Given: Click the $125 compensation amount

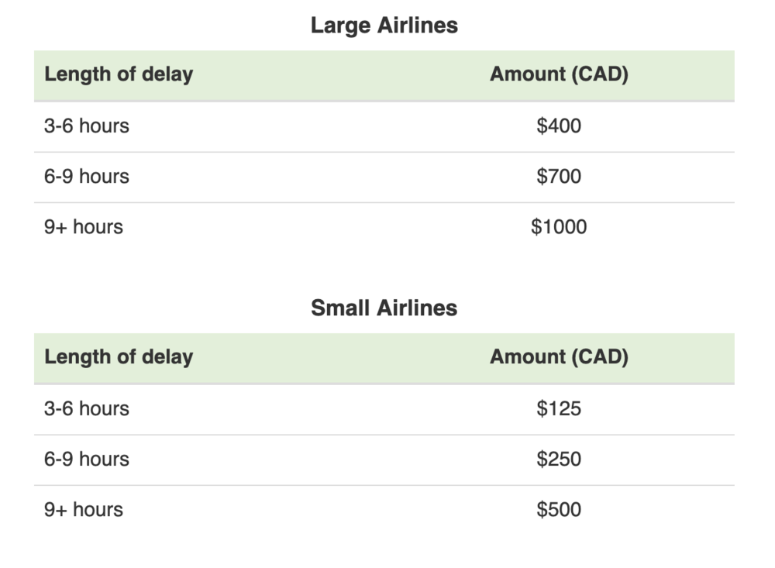Looking at the screenshot, I should pyautogui.click(x=559, y=408).
